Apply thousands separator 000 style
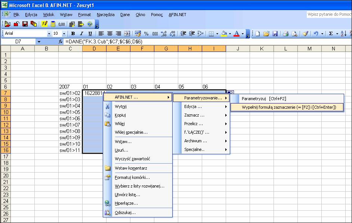The height and width of the screenshot is (223, 352). (x=155, y=34)
